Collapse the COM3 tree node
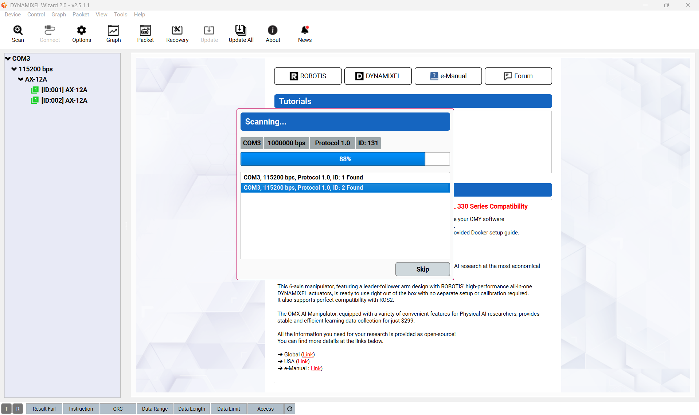This screenshot has height=415, width=699. pyautogui.click(x=8, y=59)
